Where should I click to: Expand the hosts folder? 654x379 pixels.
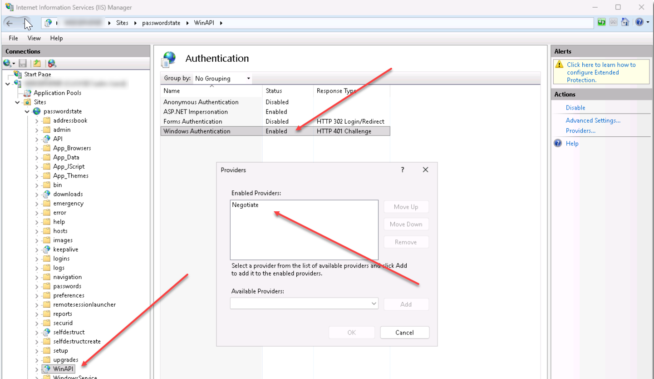[x=37, y=231]
